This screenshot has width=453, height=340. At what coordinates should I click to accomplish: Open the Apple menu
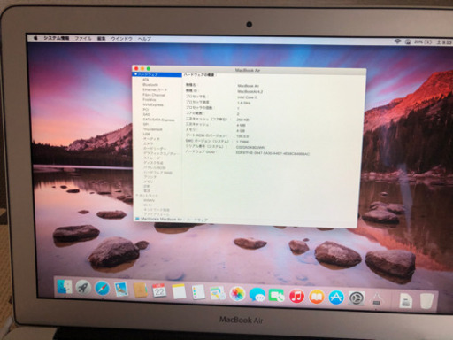point(35,38)
